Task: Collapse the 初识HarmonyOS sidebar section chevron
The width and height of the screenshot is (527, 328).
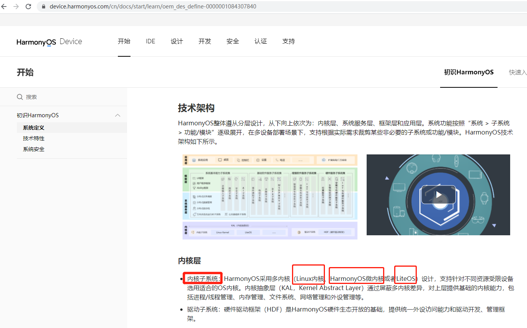Action: coord(118,115)
